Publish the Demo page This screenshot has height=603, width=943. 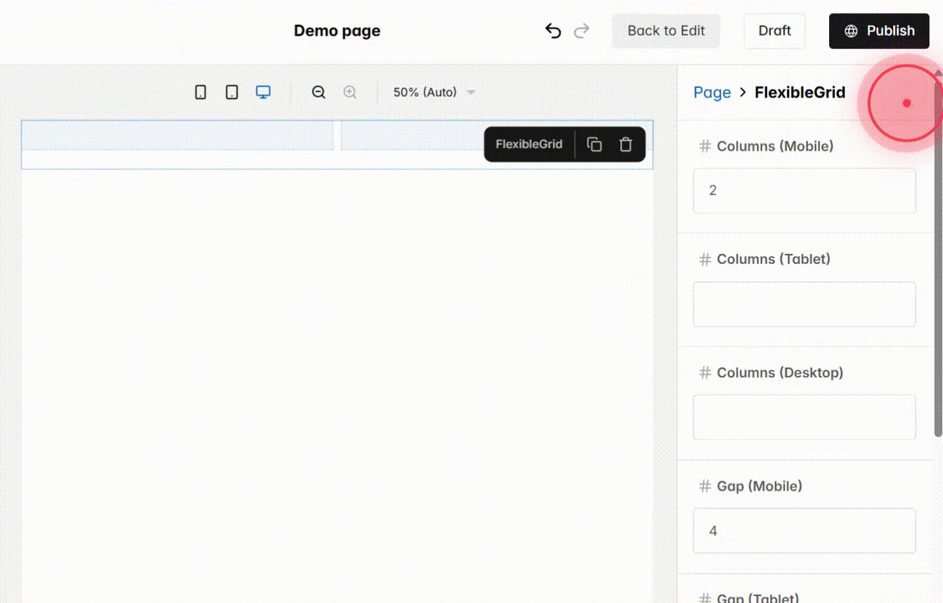(x=879, y=30)
